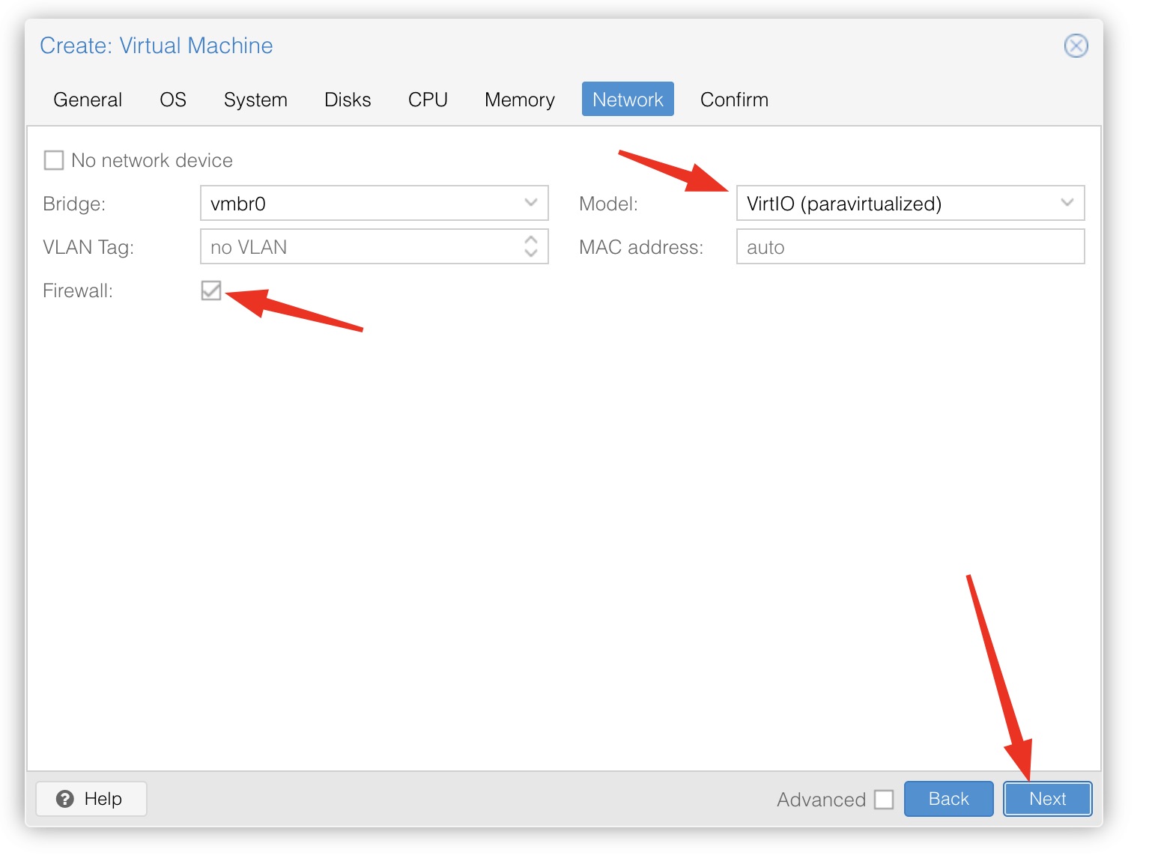Jump to the Confirm tab

point(734,100)
